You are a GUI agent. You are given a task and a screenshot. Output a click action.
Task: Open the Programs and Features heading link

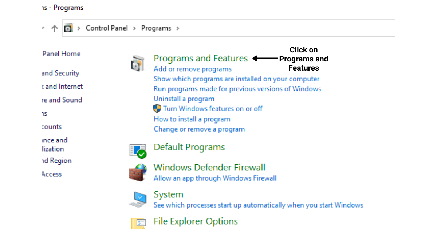201,58
